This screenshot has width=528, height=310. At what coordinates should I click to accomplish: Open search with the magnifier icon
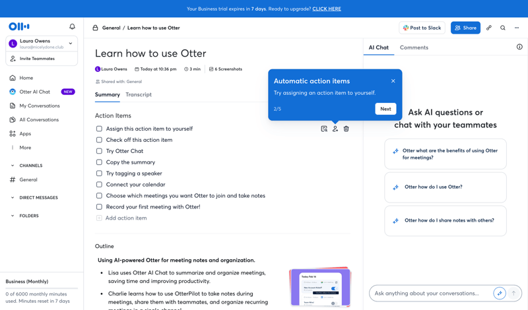click(x=503, y=28)
